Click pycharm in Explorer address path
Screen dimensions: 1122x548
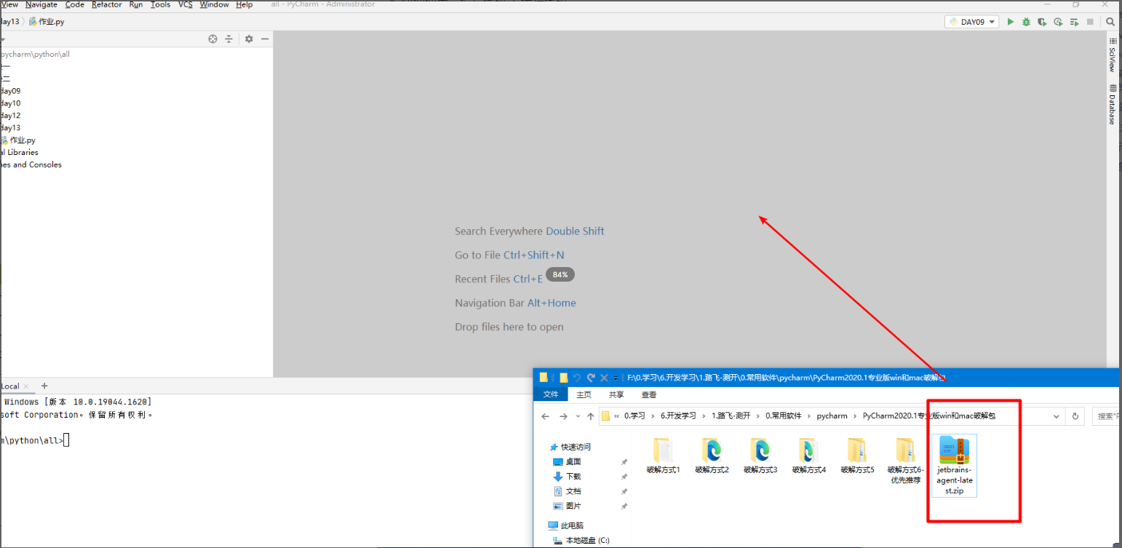(x=832, y=416)
